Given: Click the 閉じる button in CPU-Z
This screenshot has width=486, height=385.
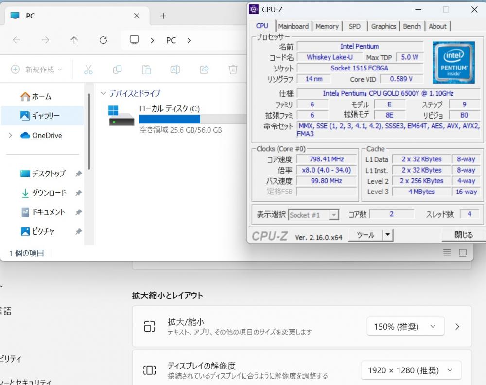Looking at the screenshot, I should coord(463,235).
